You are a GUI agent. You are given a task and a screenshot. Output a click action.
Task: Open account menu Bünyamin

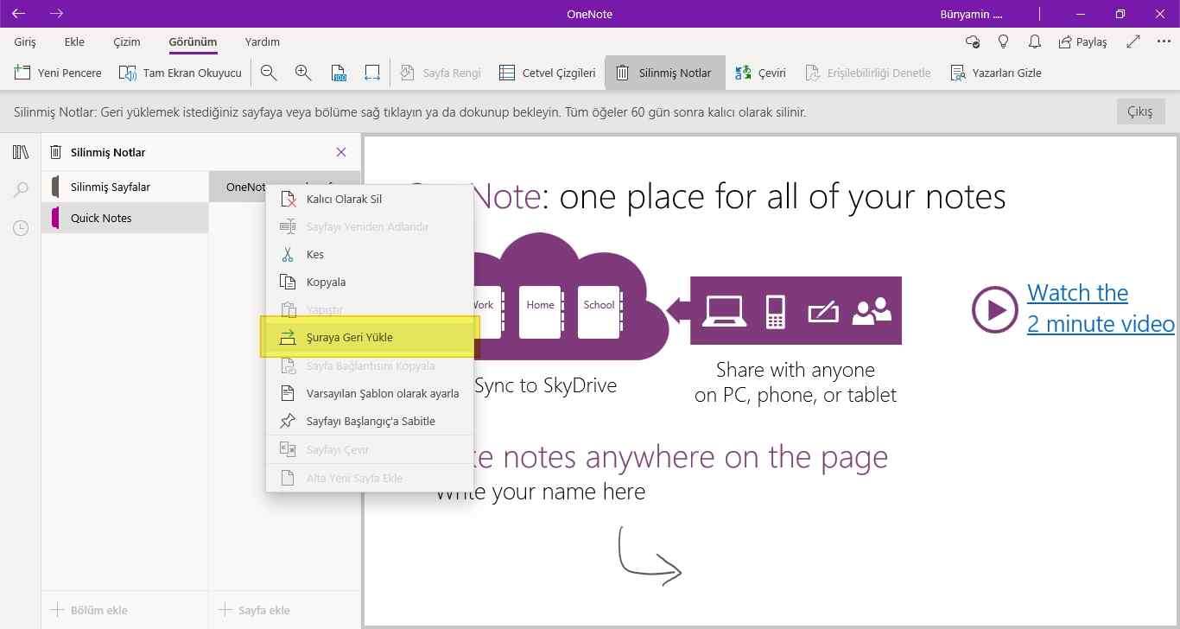(971, 14)
